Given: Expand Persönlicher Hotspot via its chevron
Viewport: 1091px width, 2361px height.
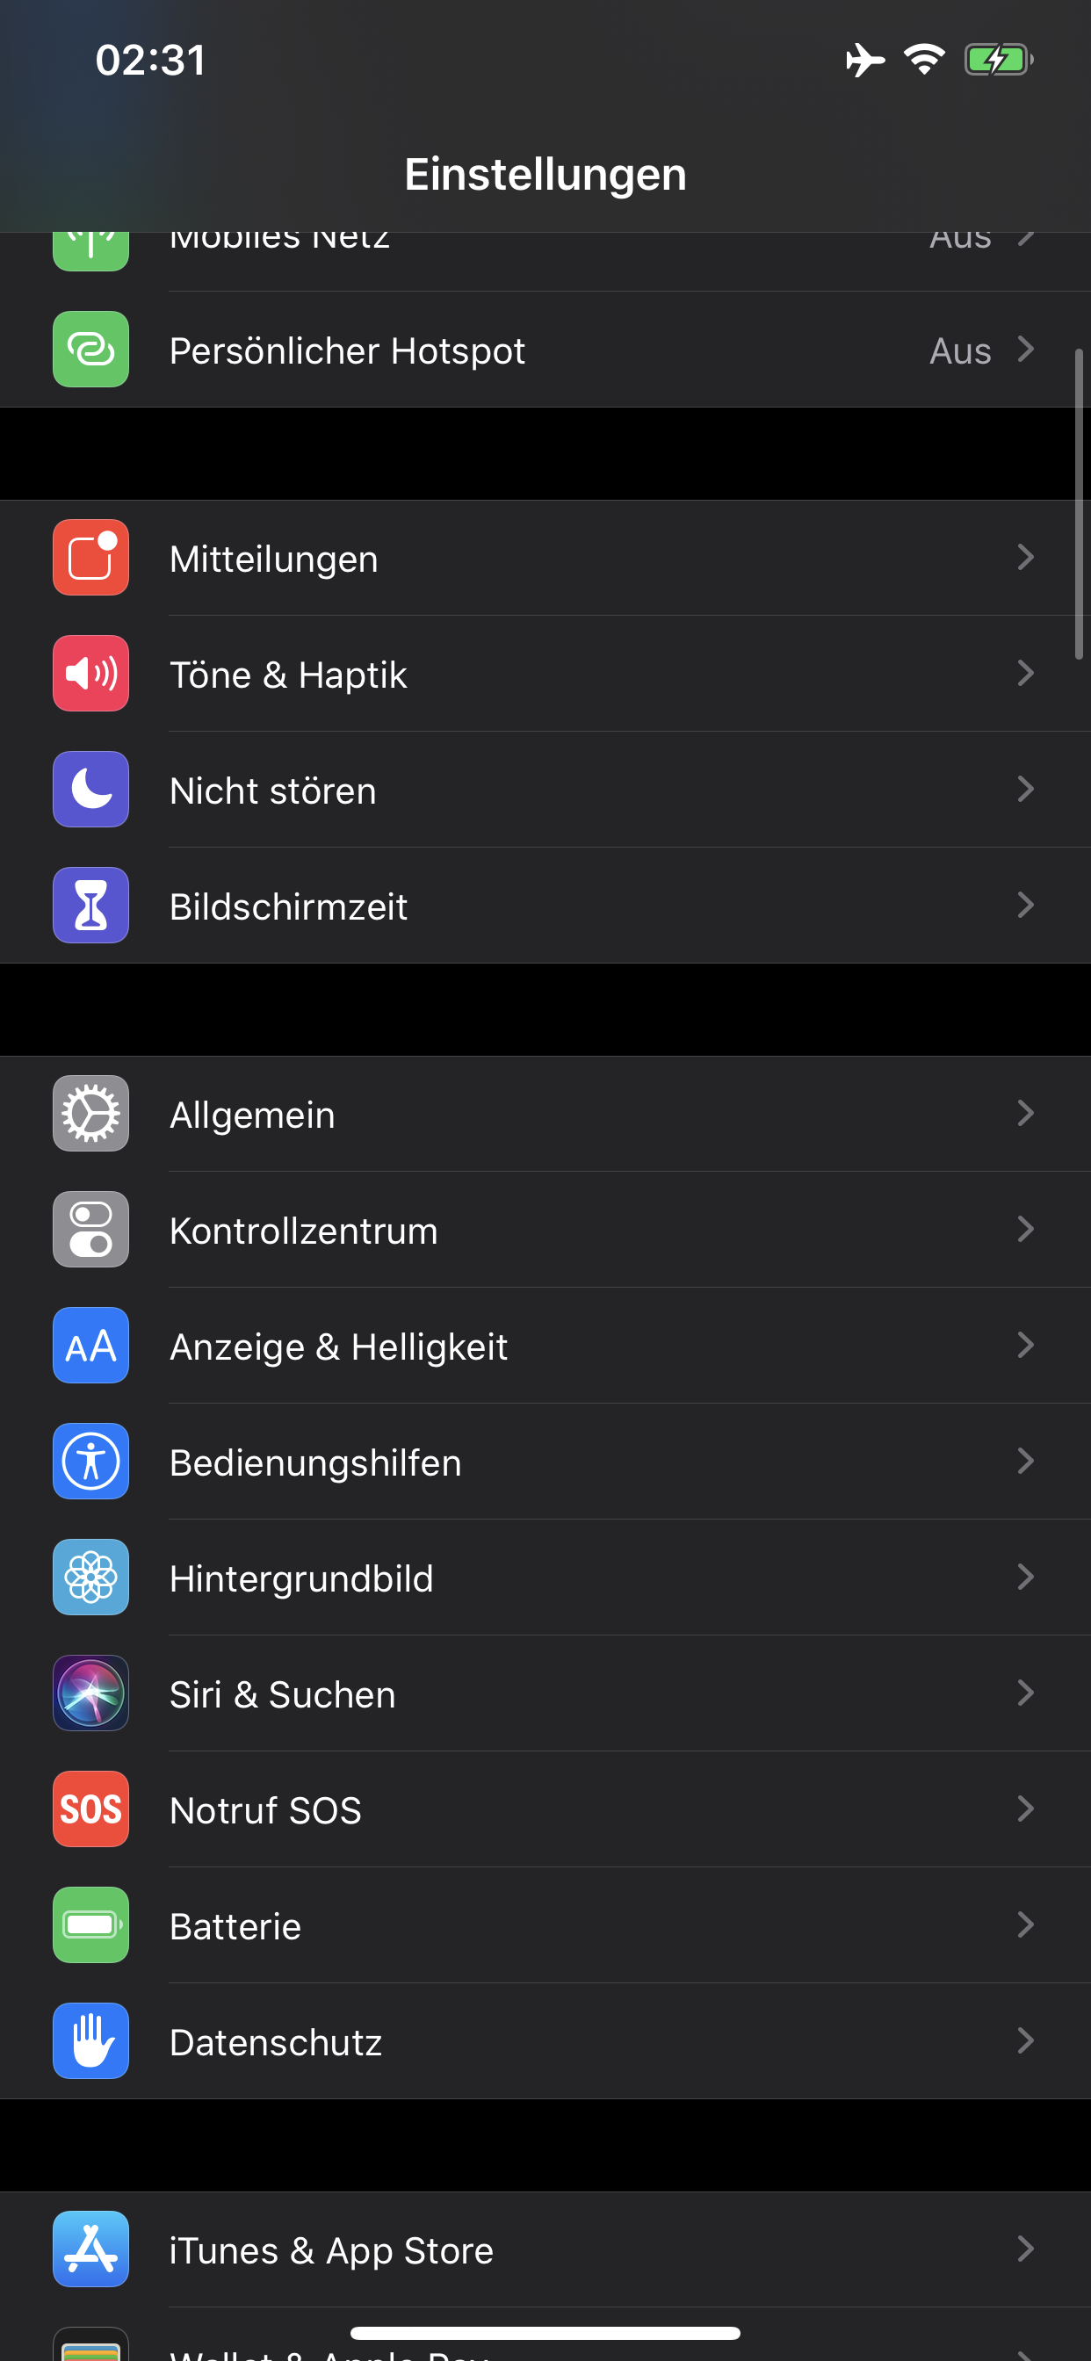Looking at the screenshot, I should tap(1026, 350).
